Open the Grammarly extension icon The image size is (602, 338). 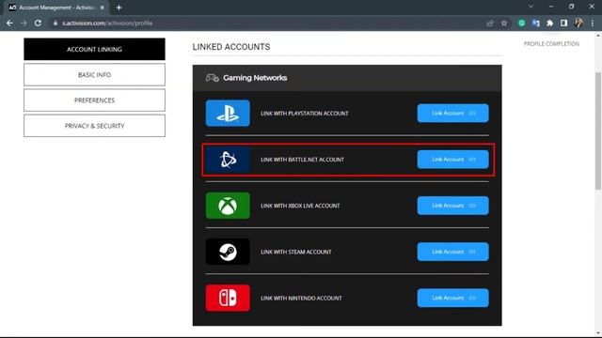point(522,23)
